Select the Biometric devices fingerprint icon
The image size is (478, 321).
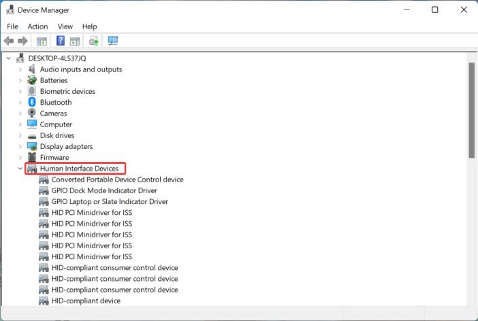click(x=32, y=91)
